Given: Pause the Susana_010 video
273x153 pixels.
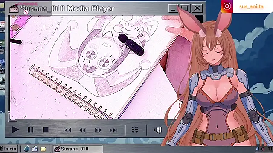Looking at the screenshot, I should (31, 130).
